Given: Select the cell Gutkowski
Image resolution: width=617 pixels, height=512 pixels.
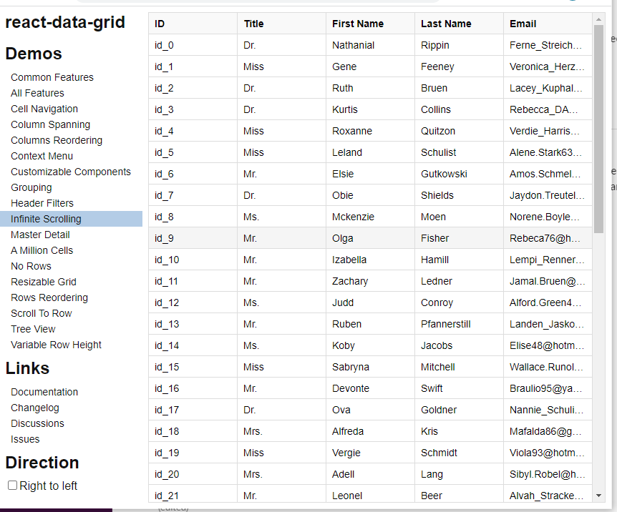Looking at the screenshot, I should 460,174.
